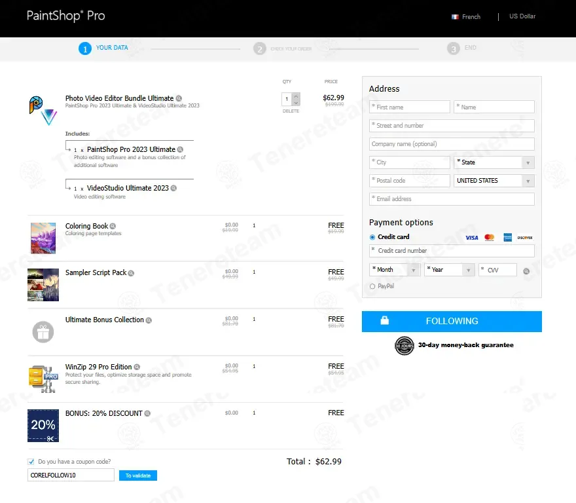Open the 20% discount coupon thumbnail

[x=43, y=426]
